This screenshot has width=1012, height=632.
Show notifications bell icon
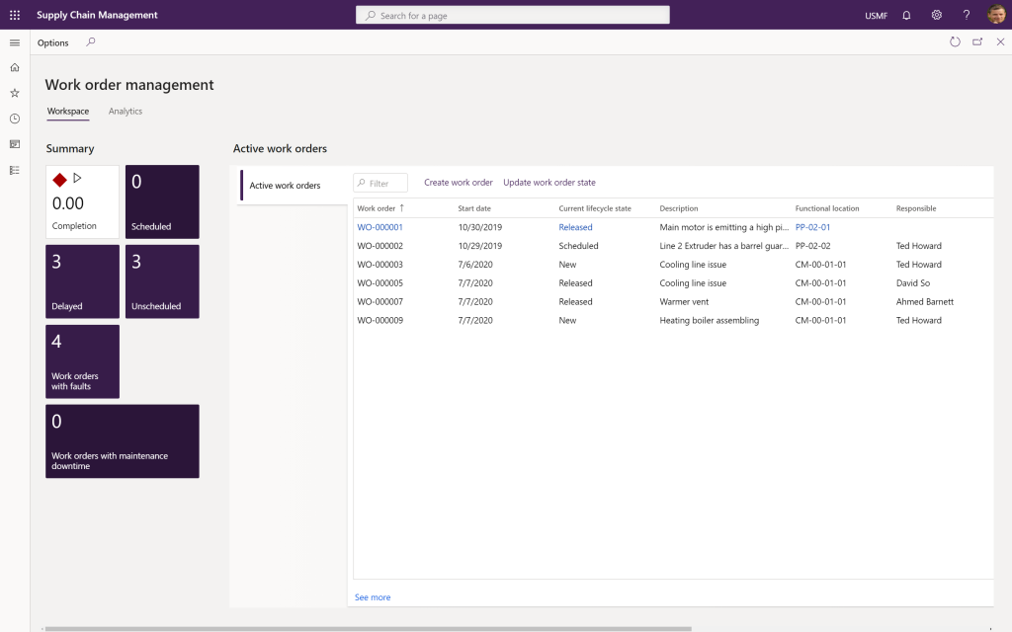(x=906, y=15)
